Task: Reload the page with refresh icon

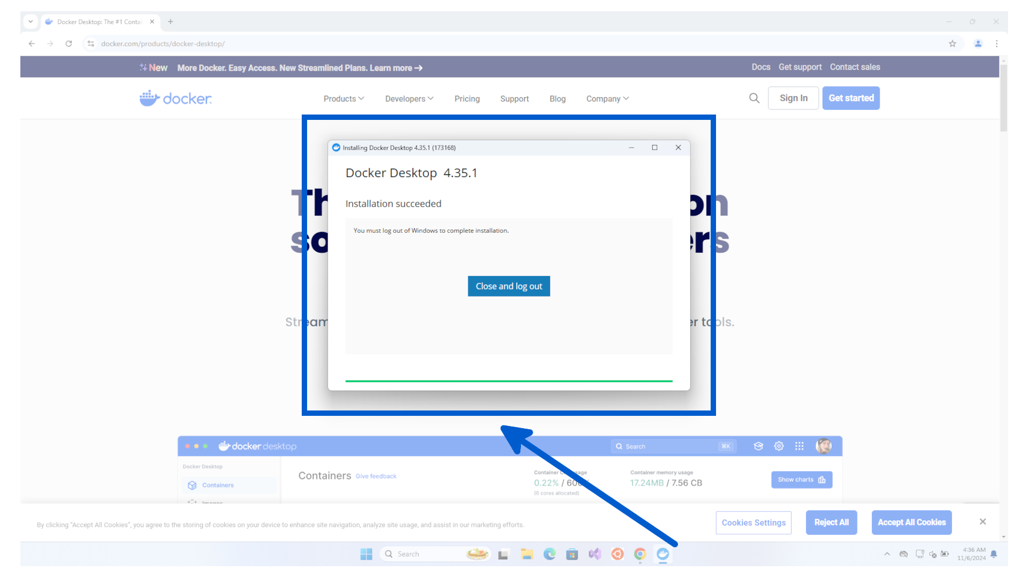Action: coord(69,44)
